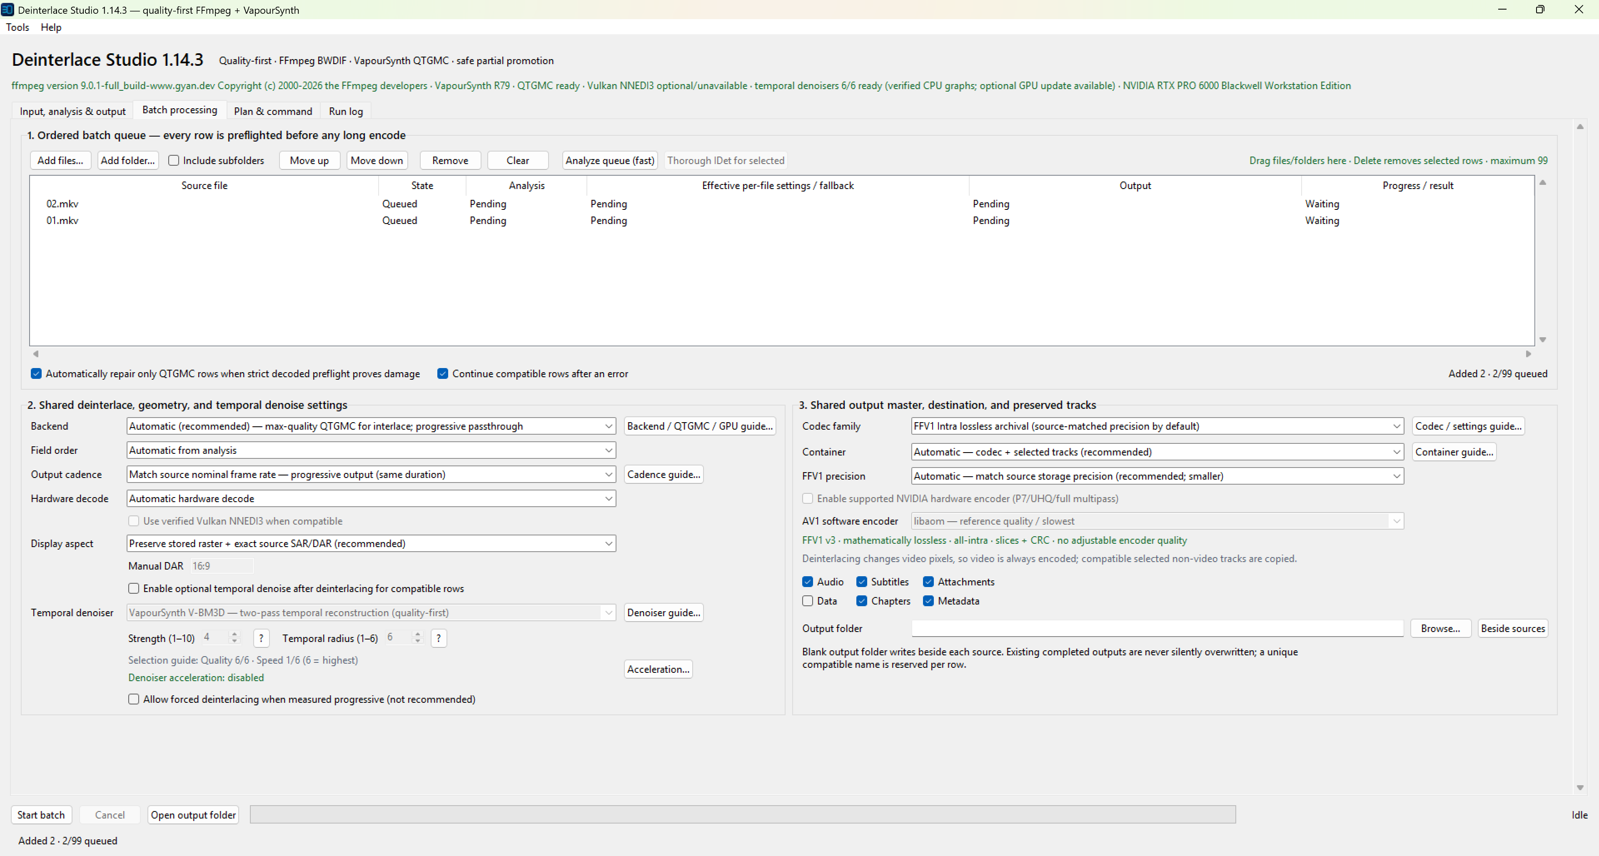Click the Strength help question-mark button
The height and width of the screenshot is (856, 1599).
coord(261,638)
